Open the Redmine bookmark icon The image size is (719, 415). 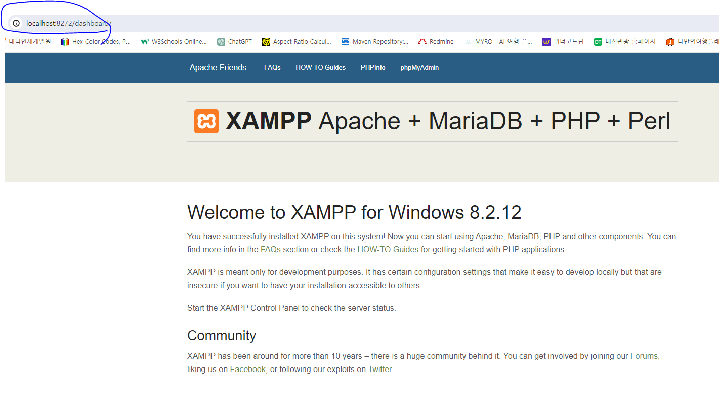(x=422, y=42)
